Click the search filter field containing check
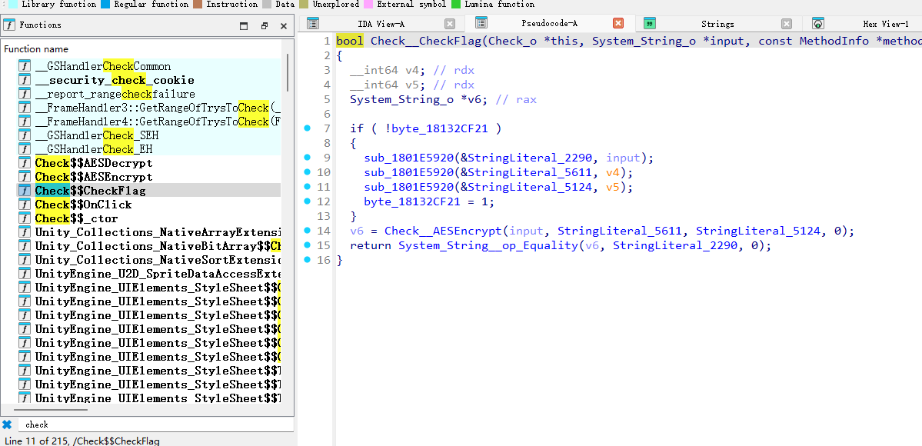922x446 pixels. [x=155, y=424]
